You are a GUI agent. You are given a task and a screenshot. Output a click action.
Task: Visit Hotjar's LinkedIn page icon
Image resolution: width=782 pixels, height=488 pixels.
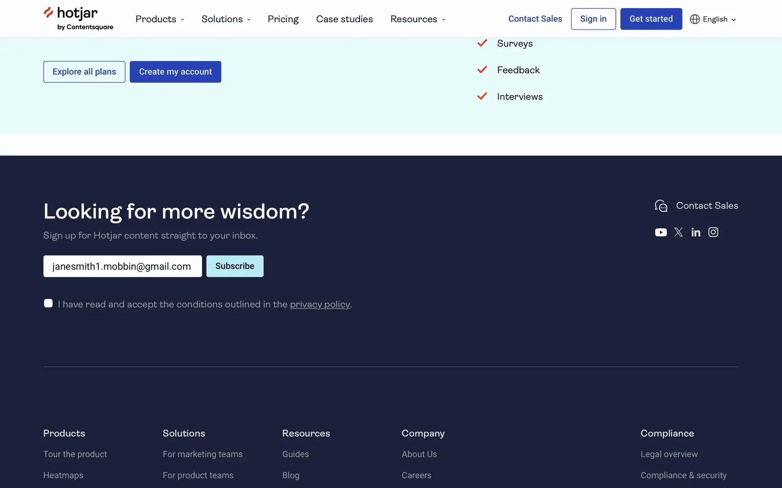696,232
